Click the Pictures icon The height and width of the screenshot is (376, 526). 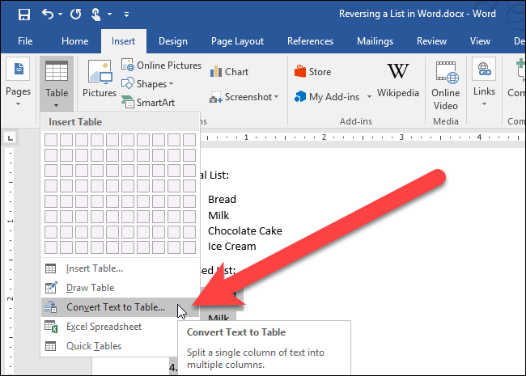[100, 71]
